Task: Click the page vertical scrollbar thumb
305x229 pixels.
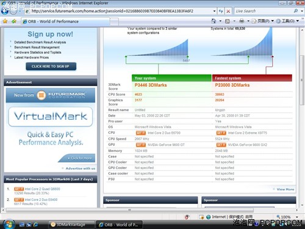Action: tap(302, 80)
